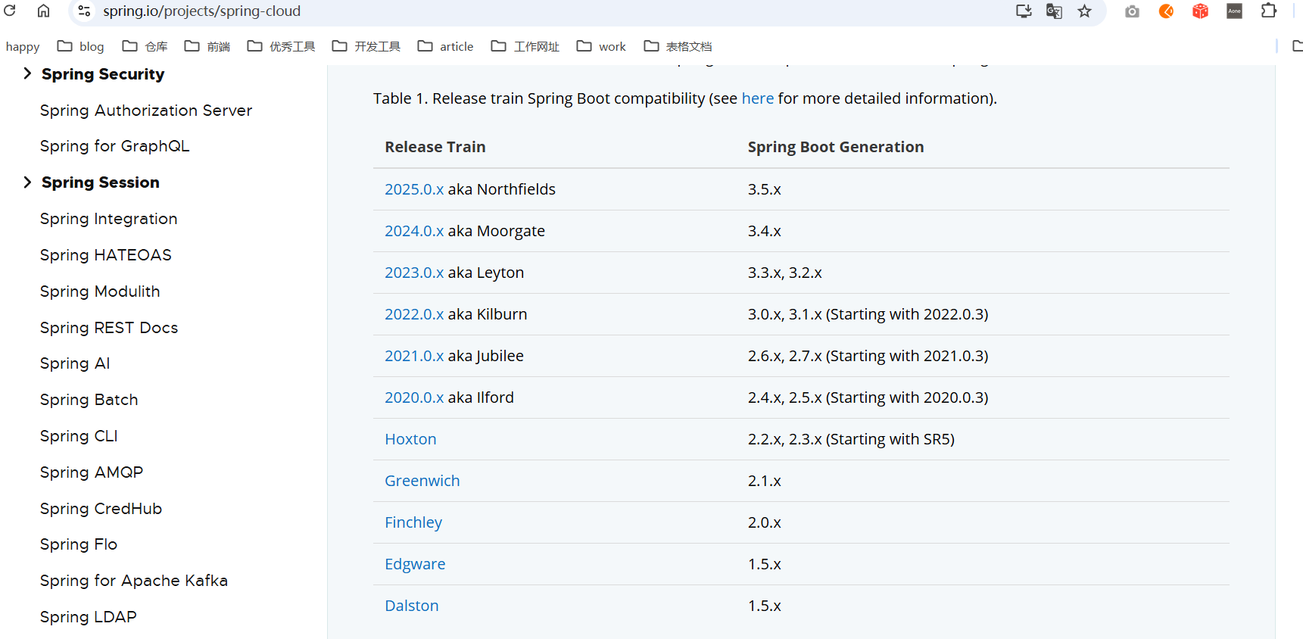Image resolution: width=1303 pixels, height=639 pixels.
Task: Expand the Spring Session section
Action: tap(27, 182)
